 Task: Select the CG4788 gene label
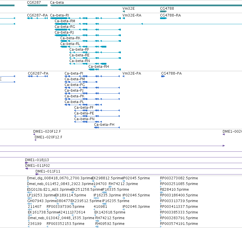click(167, 9)
